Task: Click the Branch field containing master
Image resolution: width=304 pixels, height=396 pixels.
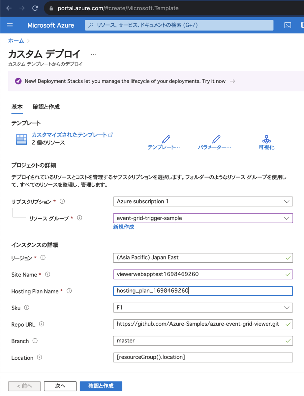Action: [203, 341]
